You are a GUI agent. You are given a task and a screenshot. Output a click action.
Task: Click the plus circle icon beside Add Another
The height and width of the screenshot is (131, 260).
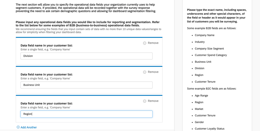tap(18, 127)
